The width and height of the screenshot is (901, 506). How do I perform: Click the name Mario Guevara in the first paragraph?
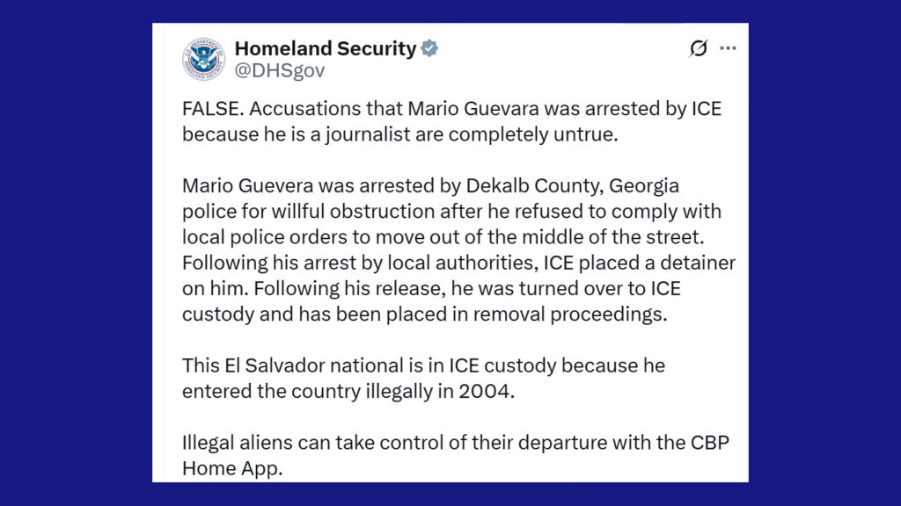[x=473, y=108]
